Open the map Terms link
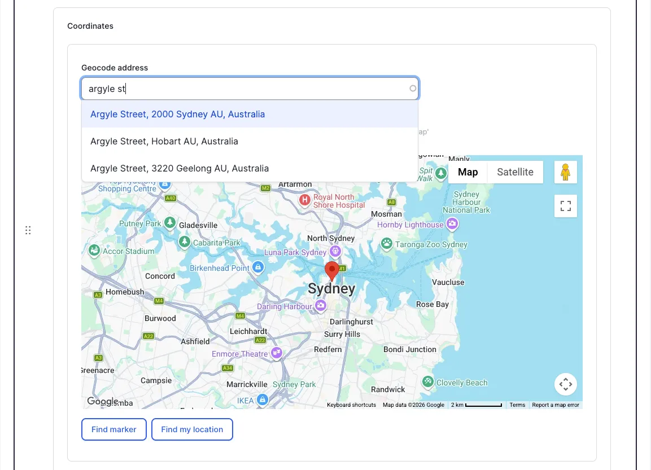Screen dimensions: 651x470 pos(517,405)
